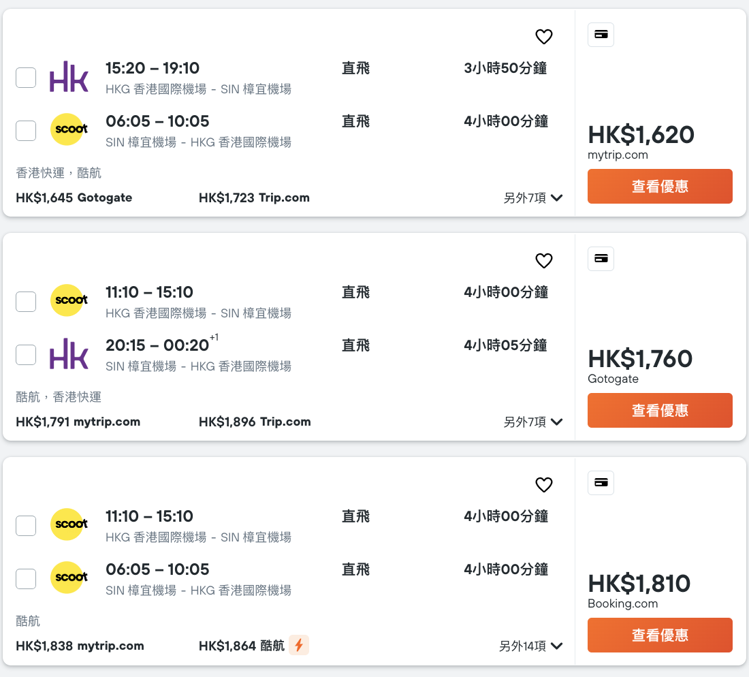Click the lightning bolt icon beside 酷航 HK$1,864

(x=298, y=645)
